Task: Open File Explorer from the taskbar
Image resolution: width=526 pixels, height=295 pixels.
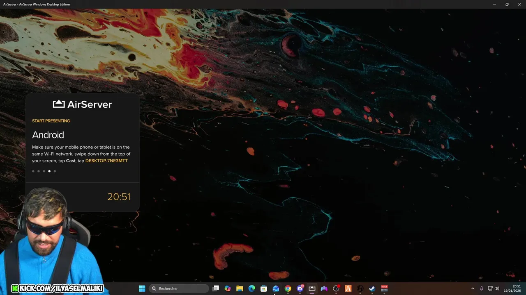Action: pos(240,288)
